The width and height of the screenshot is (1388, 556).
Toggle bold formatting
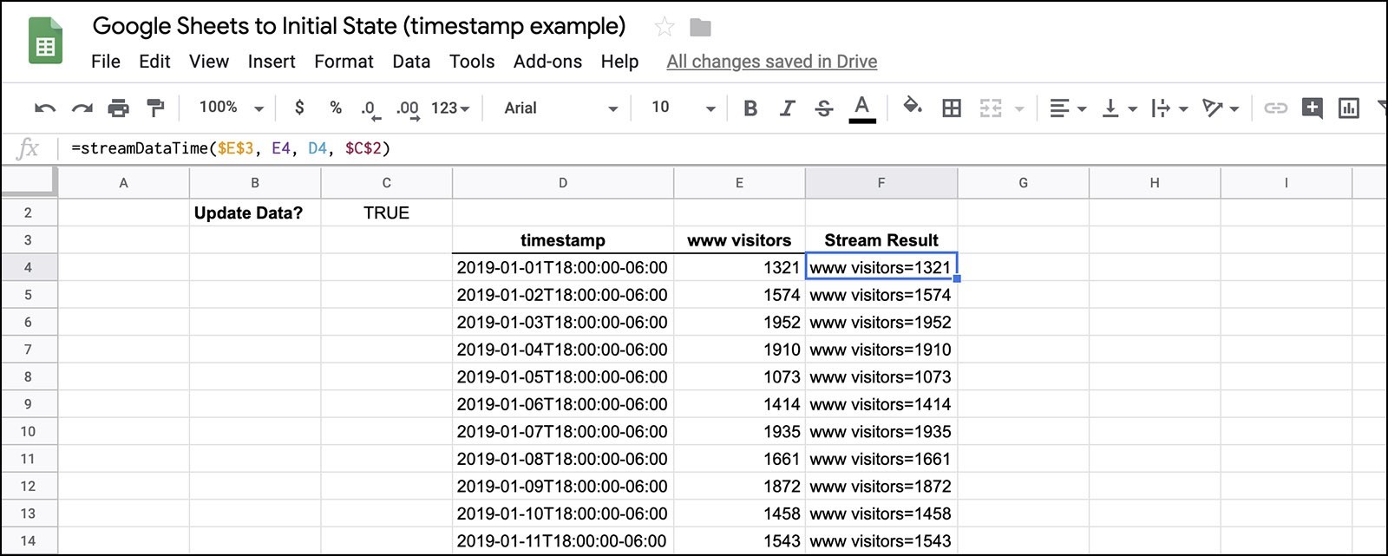coord(750,108)
